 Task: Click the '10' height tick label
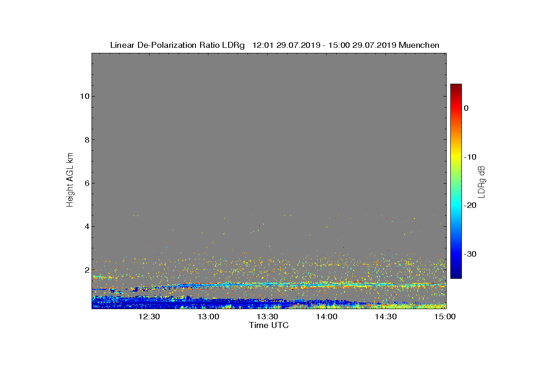click(84, 96)
